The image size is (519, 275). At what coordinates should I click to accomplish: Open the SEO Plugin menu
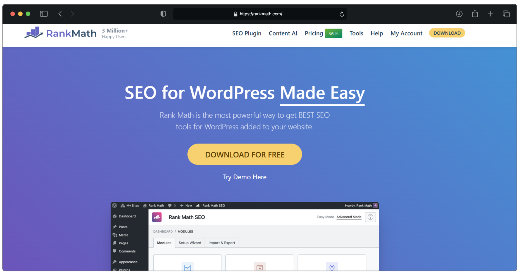247,33
